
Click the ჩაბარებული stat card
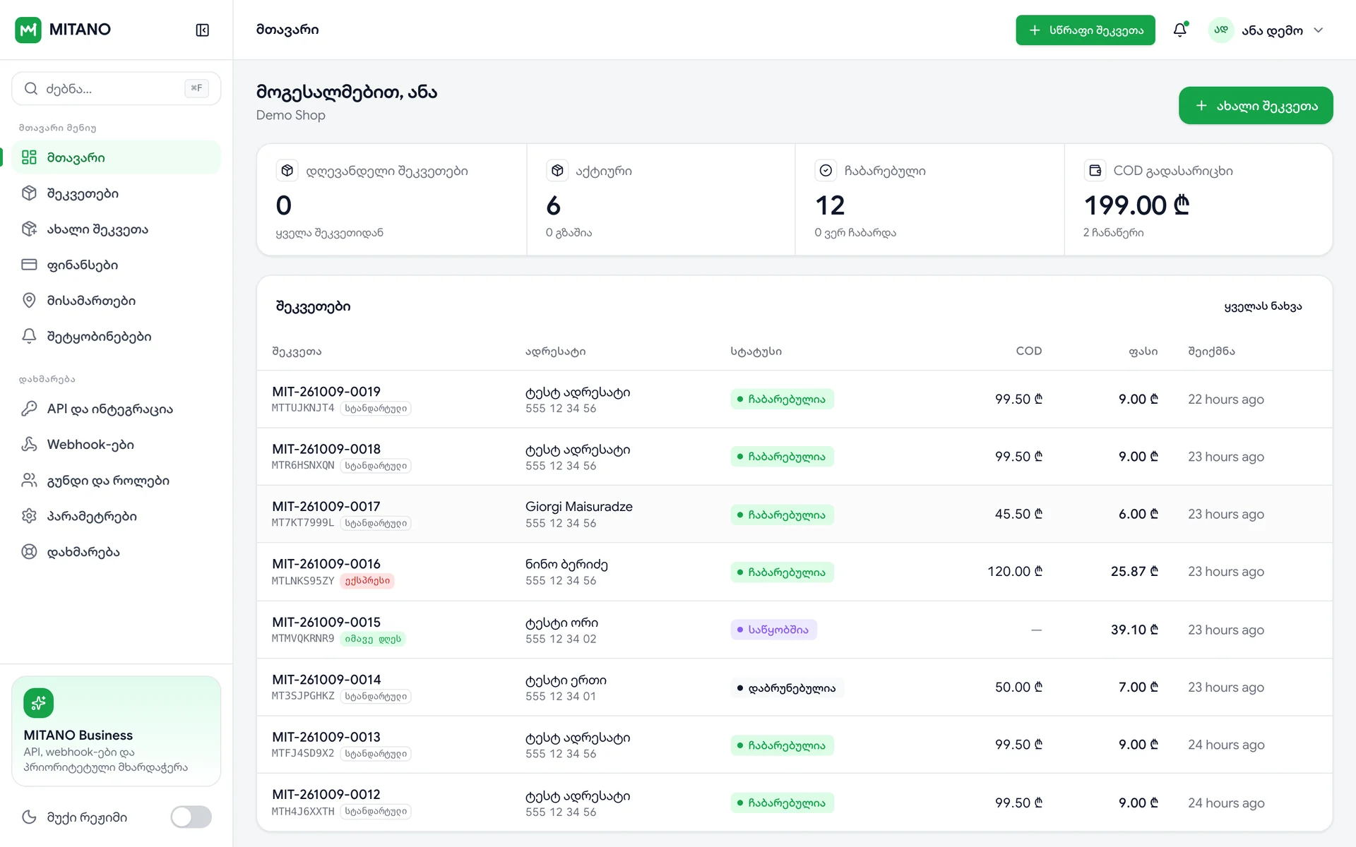point(930,200)
